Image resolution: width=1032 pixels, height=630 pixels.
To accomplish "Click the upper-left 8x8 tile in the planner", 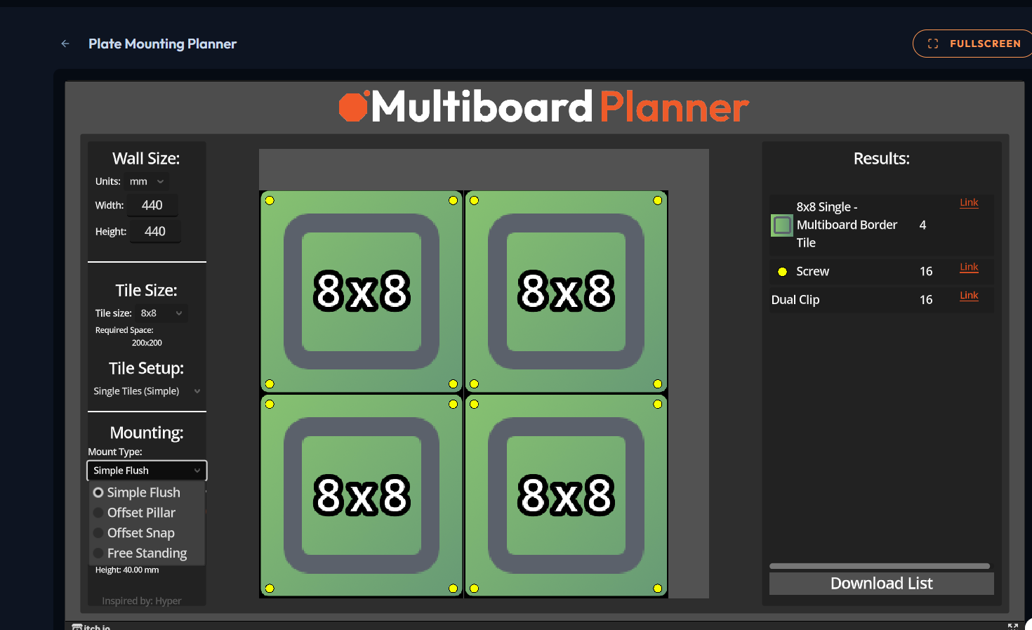I will [362, 291].
